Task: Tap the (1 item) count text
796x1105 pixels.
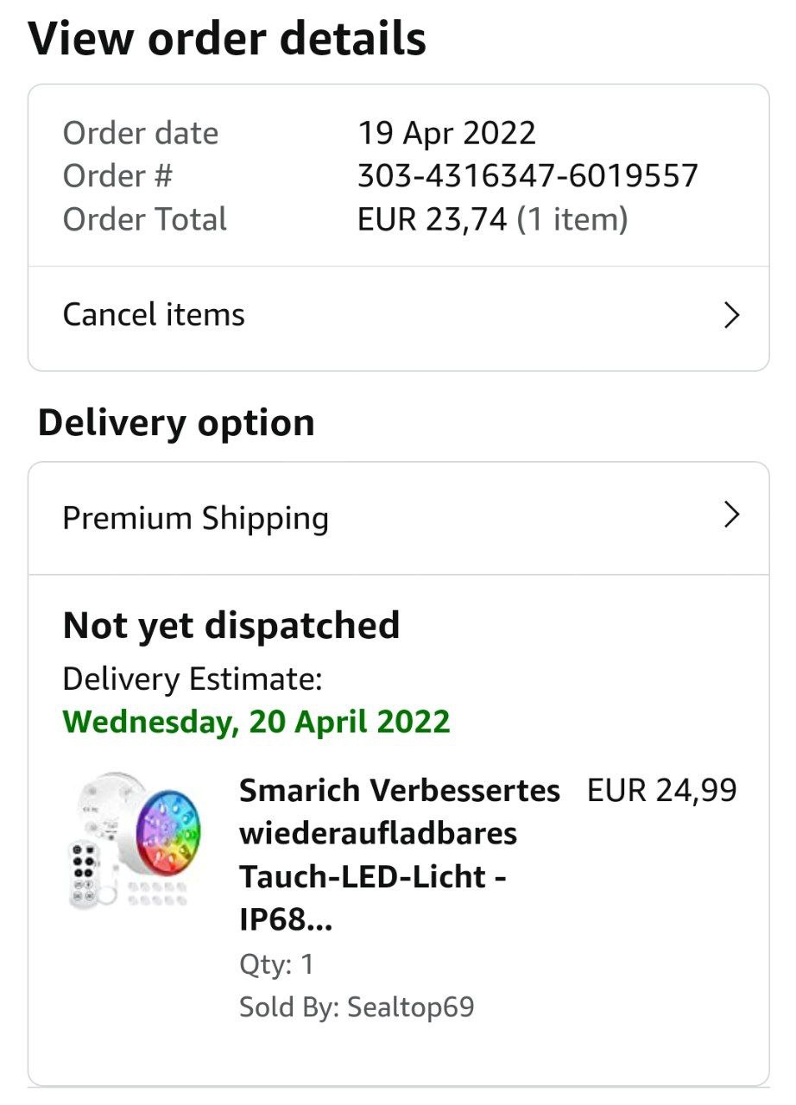Action: tap(572, 219)
